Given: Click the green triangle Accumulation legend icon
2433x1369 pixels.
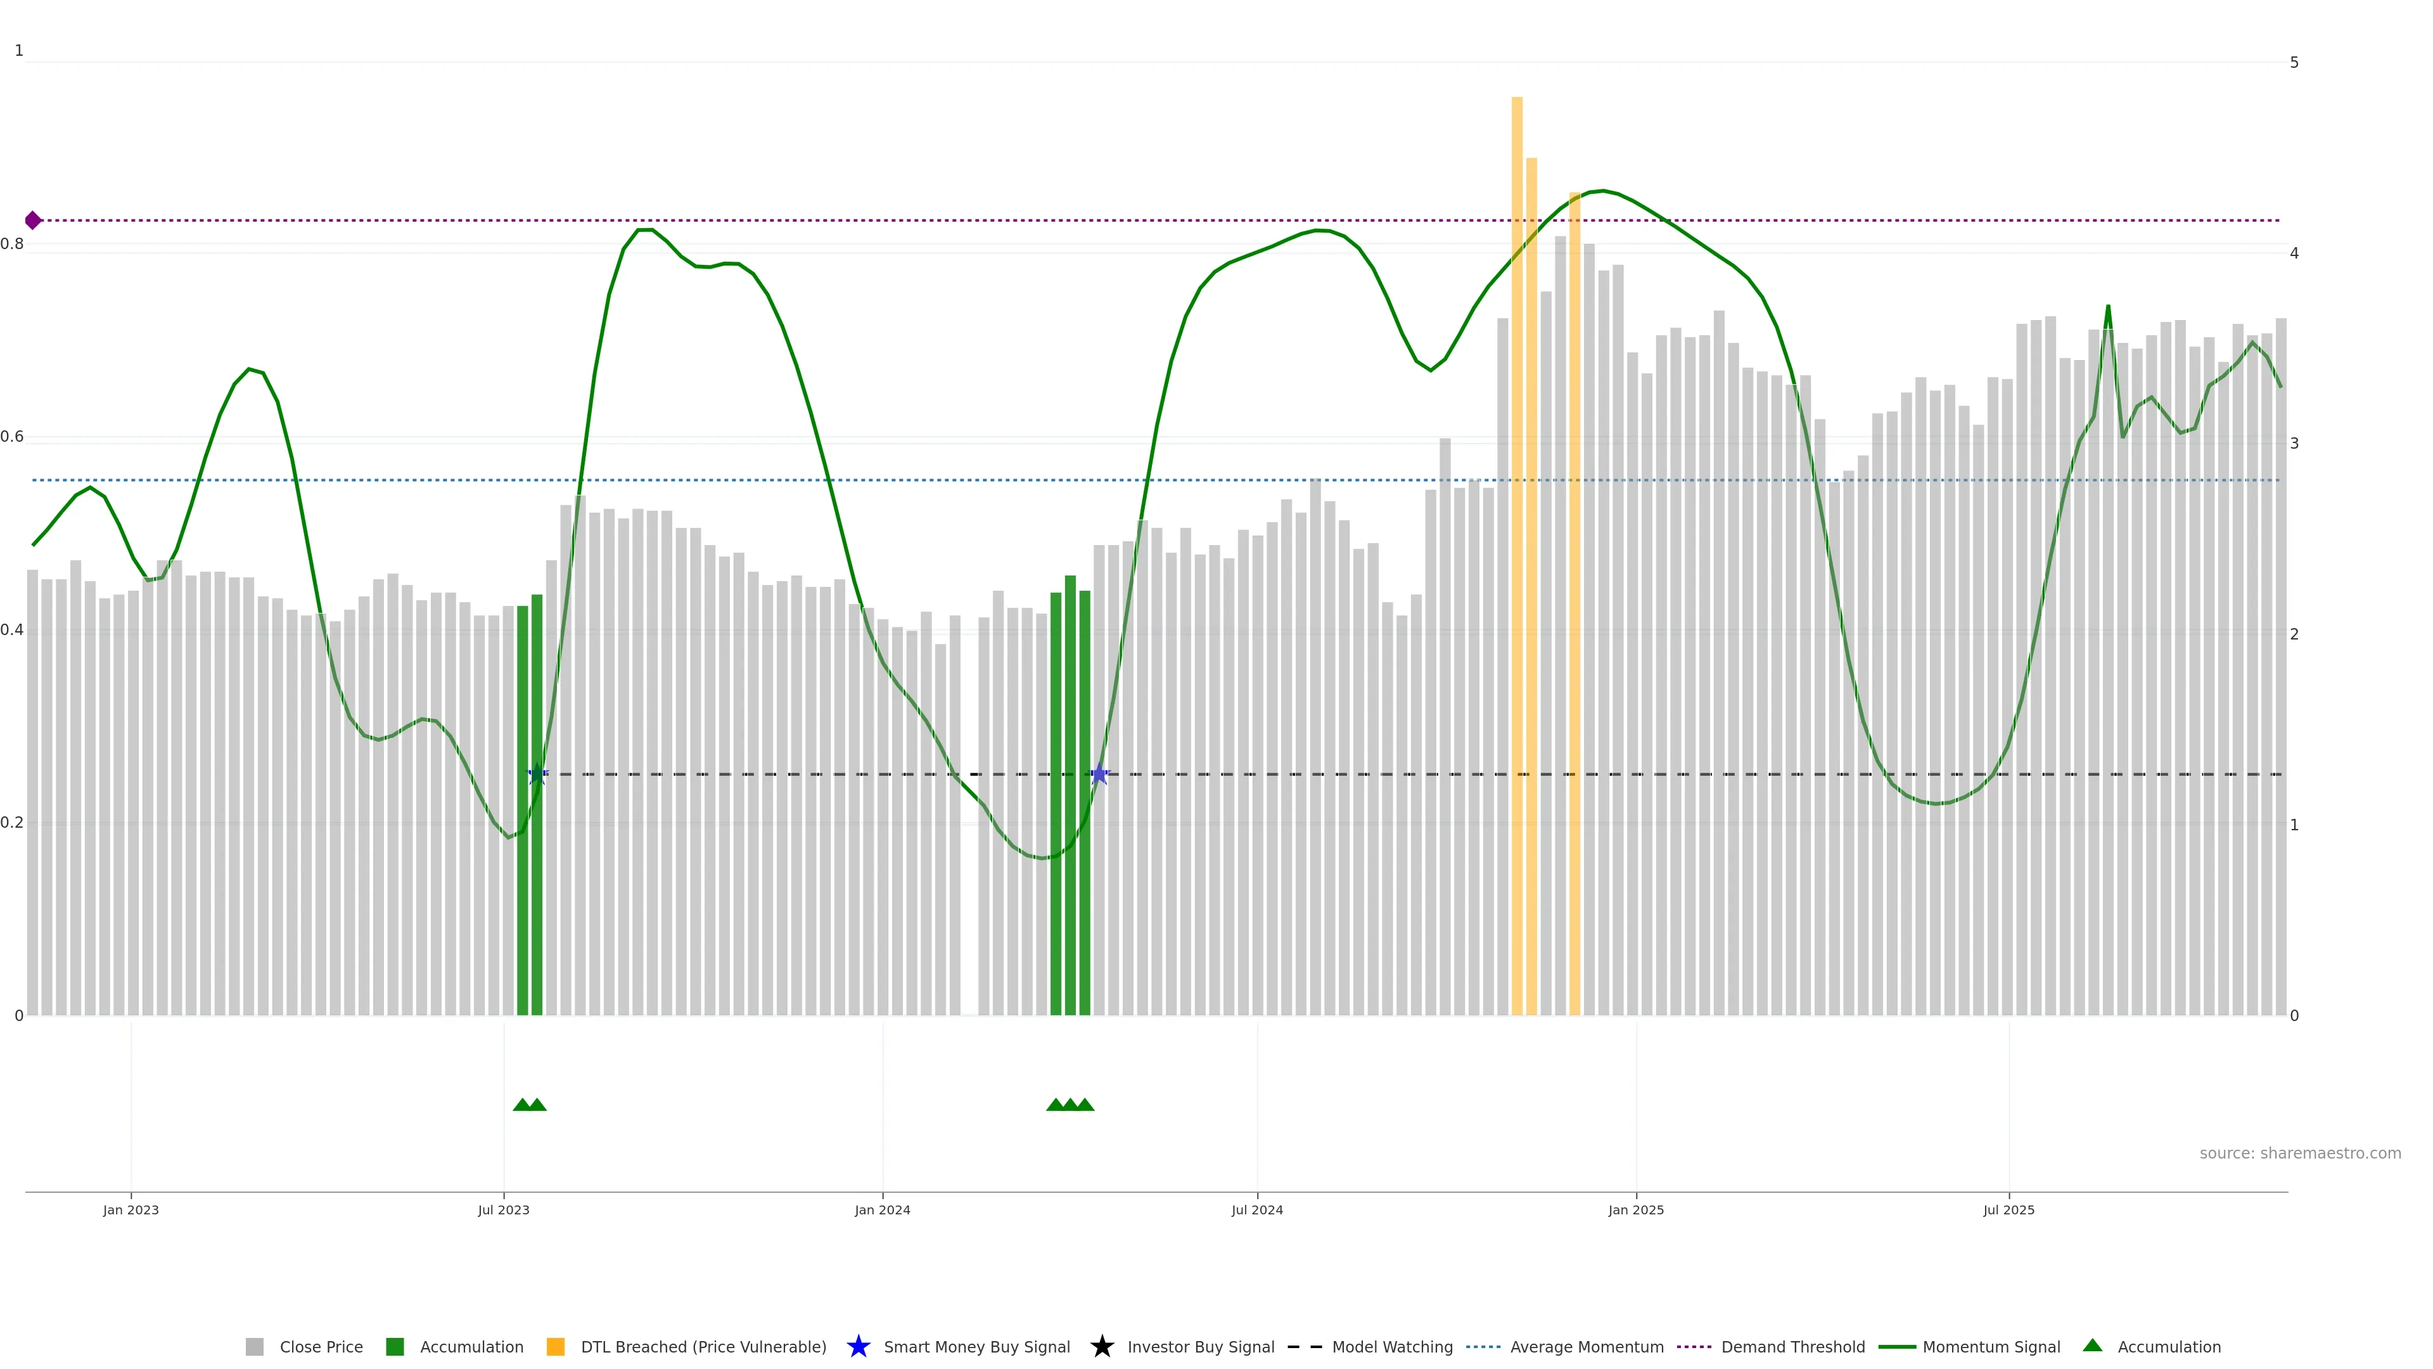Looking at the screenshot, I should point(2092,1346).
